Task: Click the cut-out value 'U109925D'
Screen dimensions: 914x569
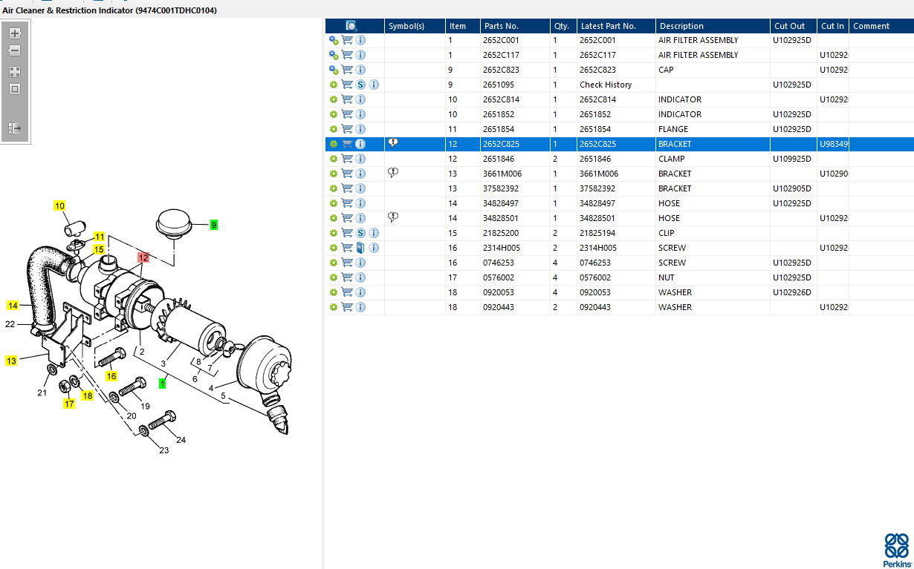Action: tap(792, 159)
